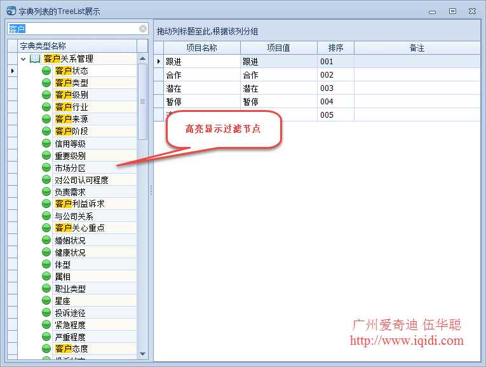Select the 合作 row in the grid
Viewport: 486px width, 367px height.
click(317, 75)
